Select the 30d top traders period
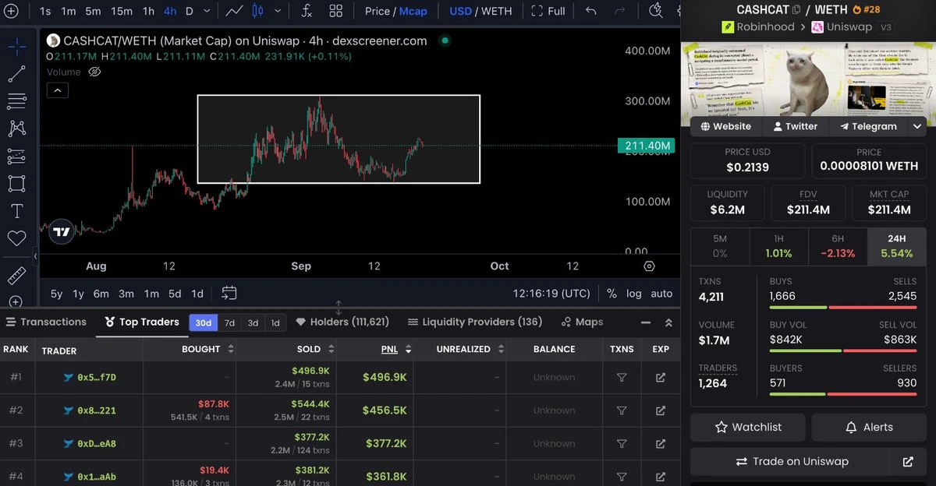The width and height of the screenshot is (936, 486). (204, 322)
